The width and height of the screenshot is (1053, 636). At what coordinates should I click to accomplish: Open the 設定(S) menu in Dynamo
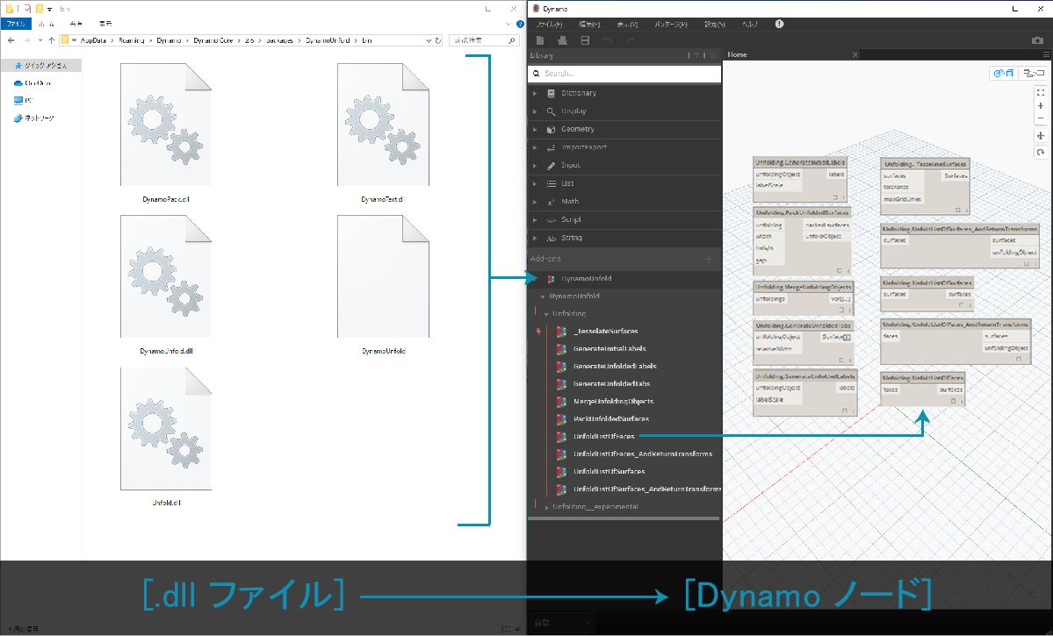[x=715, y=25]
